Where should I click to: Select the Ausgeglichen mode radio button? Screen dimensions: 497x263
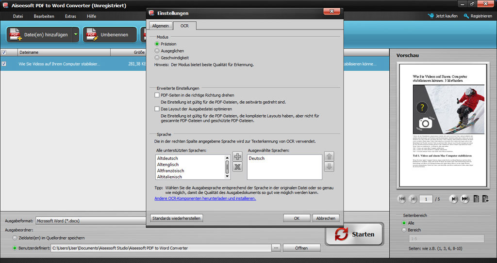157,51
